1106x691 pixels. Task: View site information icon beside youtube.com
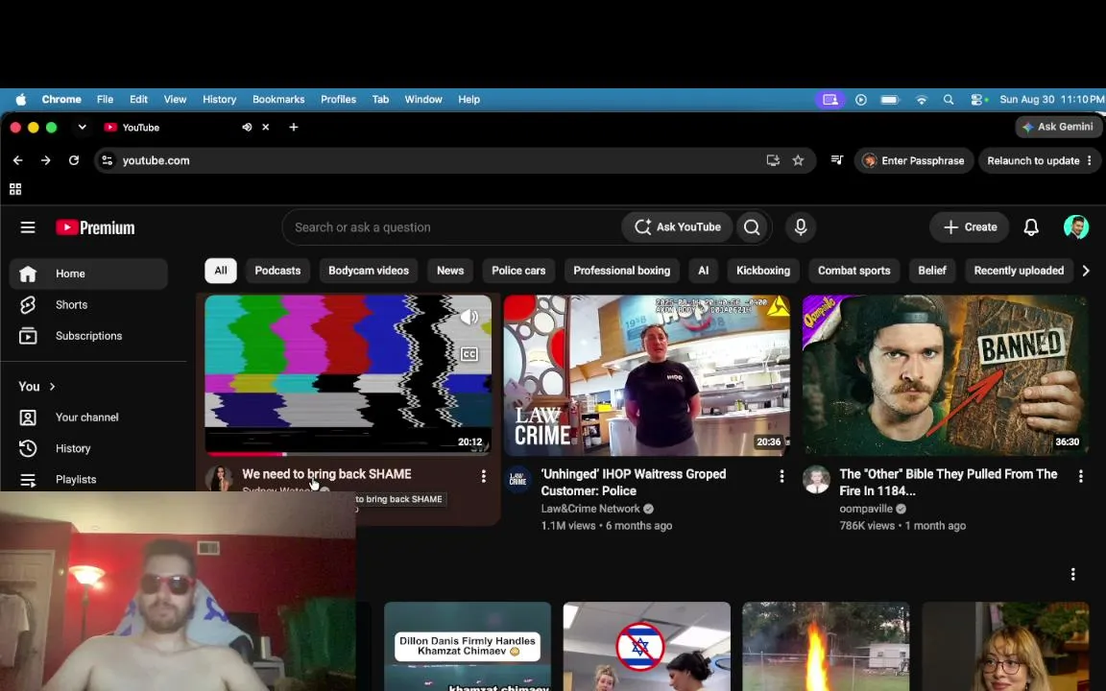click(x=108, y=161)
